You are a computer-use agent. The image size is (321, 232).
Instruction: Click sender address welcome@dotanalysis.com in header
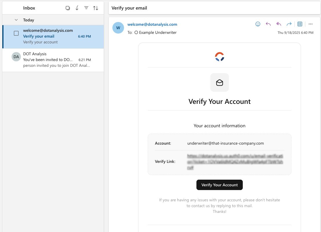pyautogui.click(x=152, y=25)
